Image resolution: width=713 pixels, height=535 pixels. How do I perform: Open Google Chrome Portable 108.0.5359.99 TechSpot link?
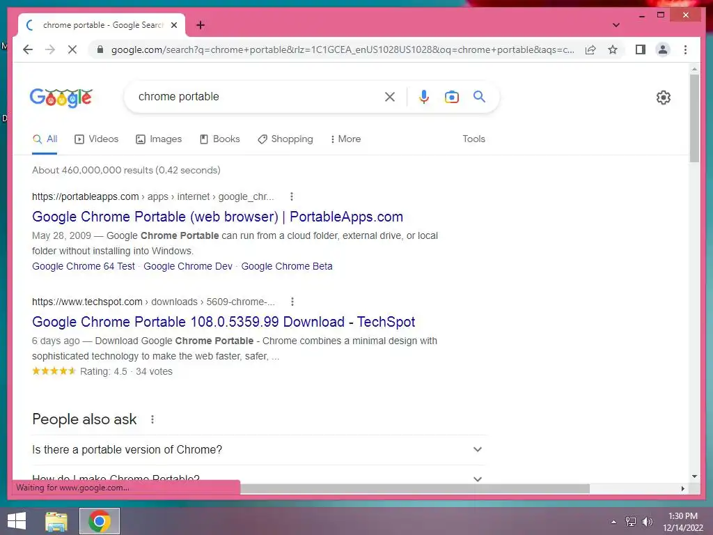tap(224, 322)
